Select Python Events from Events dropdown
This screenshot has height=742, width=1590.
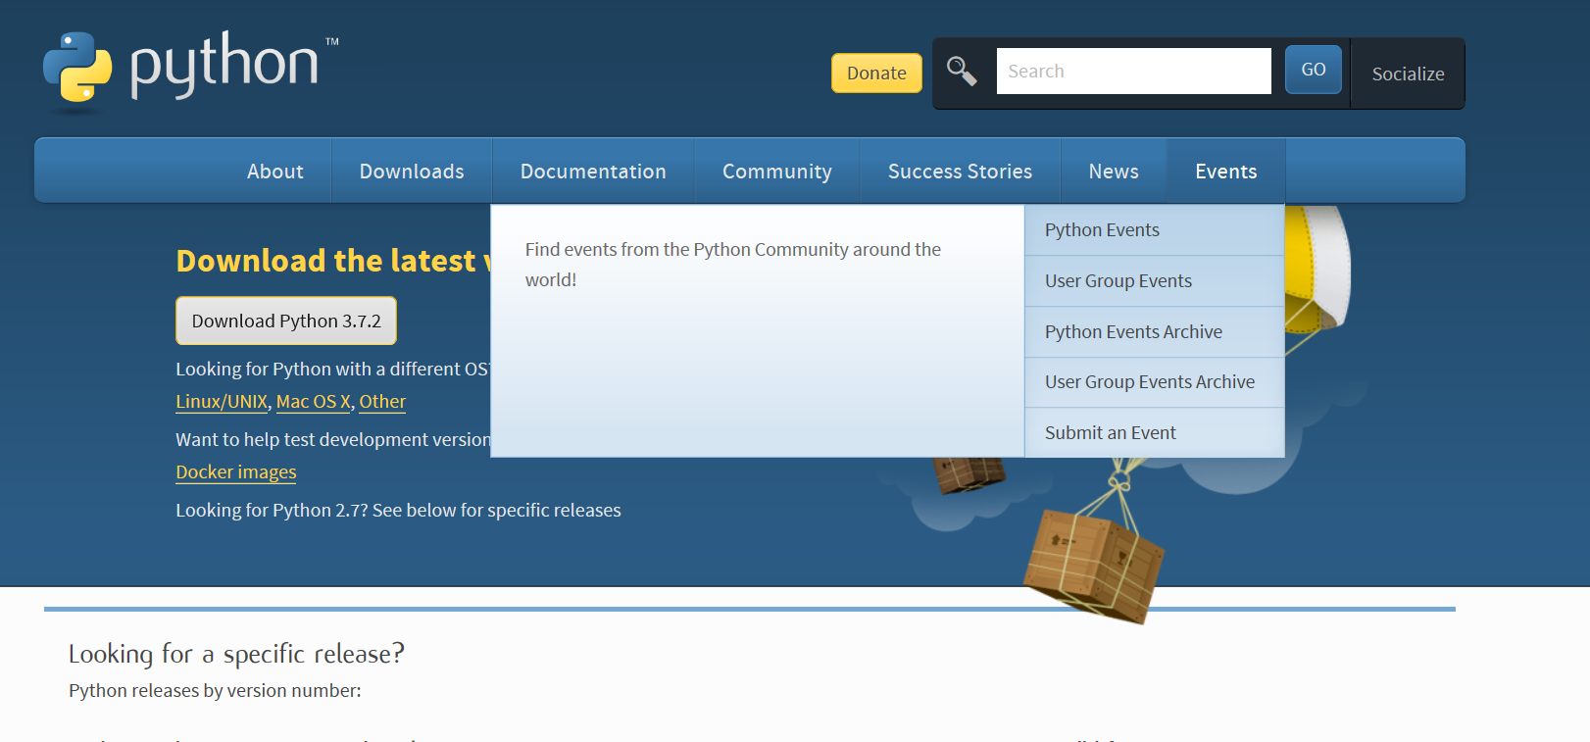(x=1102, y=230)
